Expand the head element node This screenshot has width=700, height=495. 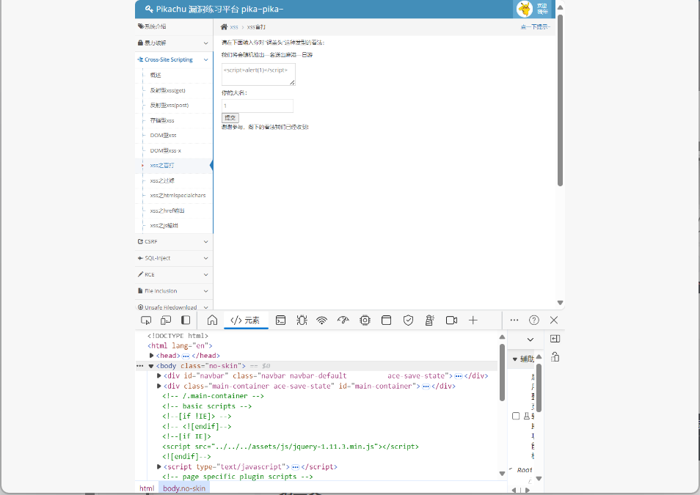(x=152, y=356)
